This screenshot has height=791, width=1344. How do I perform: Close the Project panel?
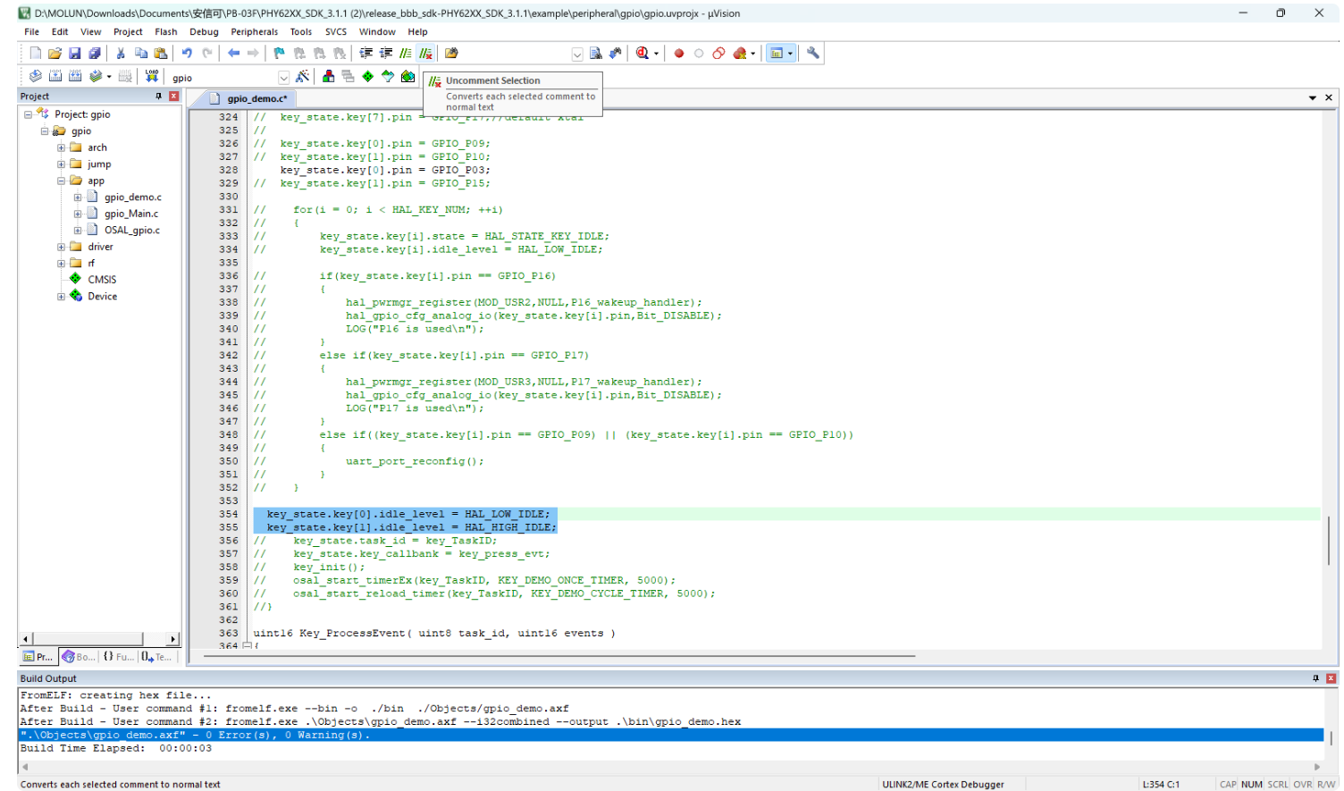coord(174,97)
